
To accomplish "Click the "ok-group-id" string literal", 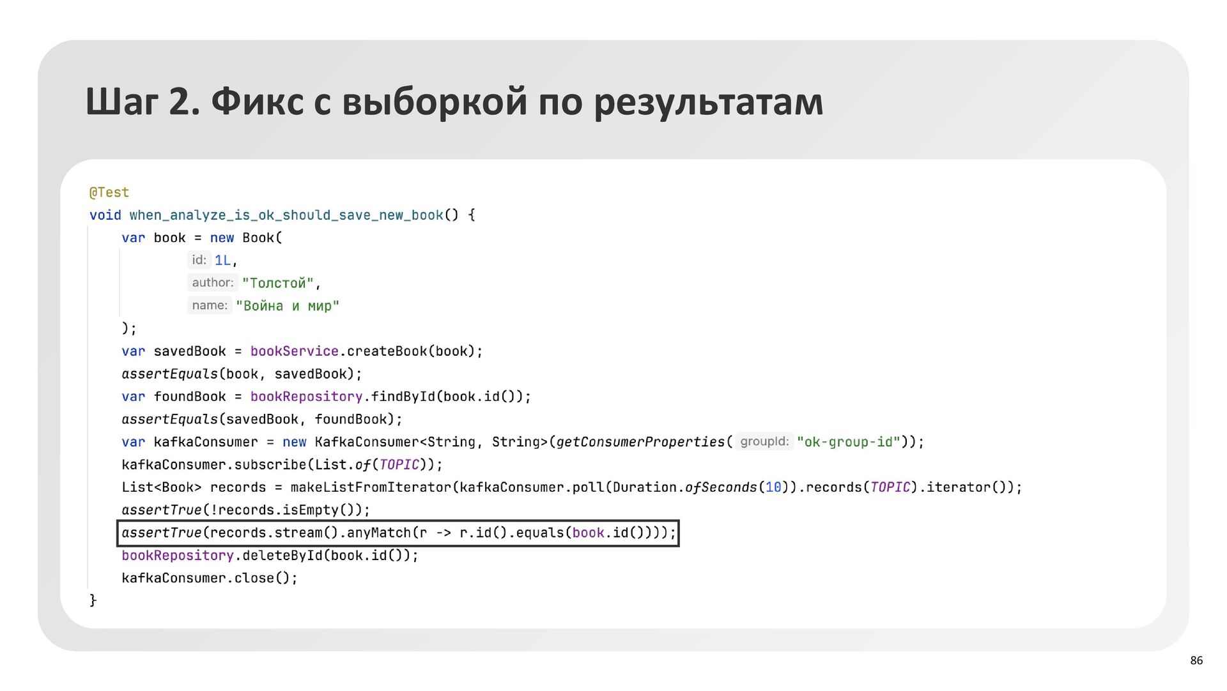I will pos(848,442).
